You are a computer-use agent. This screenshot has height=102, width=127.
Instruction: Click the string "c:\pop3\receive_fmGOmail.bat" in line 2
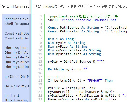tap(89, 20)
